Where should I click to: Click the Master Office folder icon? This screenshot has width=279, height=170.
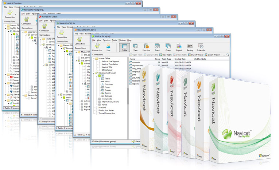point(96,59)
